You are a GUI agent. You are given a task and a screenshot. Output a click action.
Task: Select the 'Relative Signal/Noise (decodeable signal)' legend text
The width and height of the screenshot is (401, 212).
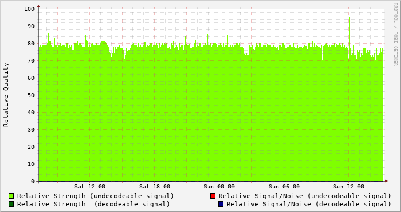click(309, 204)
